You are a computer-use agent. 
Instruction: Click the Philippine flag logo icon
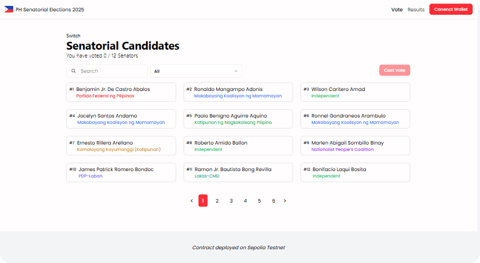(9, 9)
